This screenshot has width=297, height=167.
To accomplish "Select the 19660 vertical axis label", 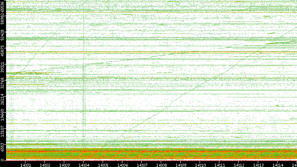I will (x=2, y=115).
